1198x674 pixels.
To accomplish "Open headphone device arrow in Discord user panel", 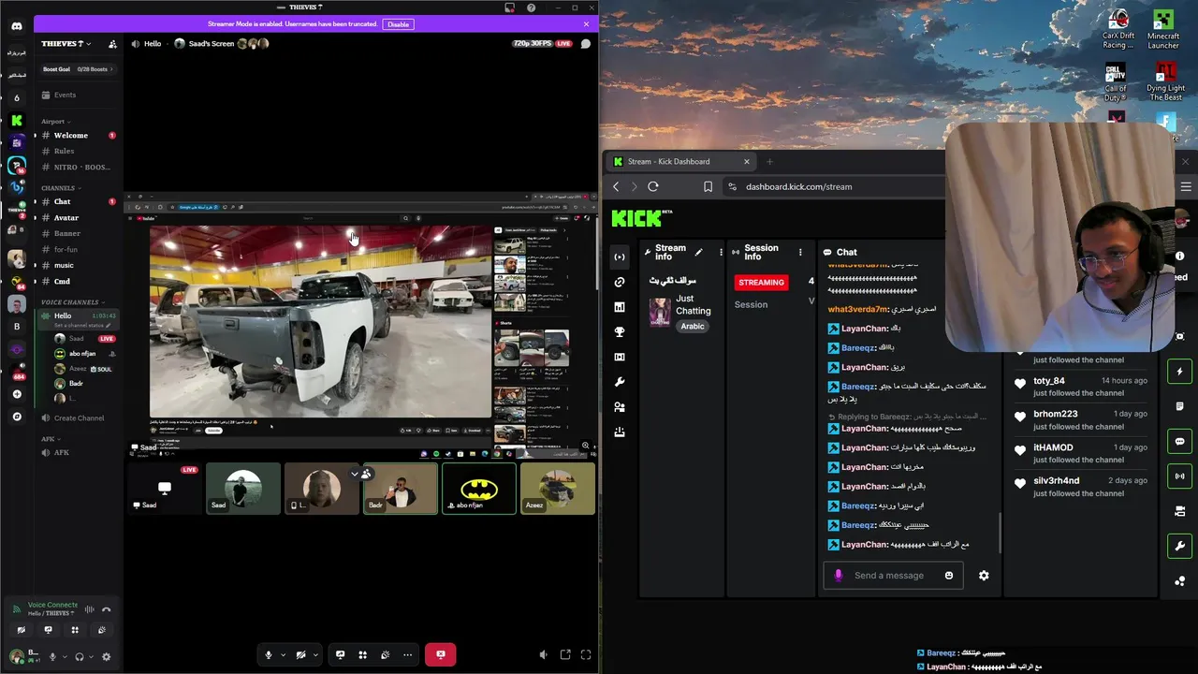I will (x=92, y=657).
